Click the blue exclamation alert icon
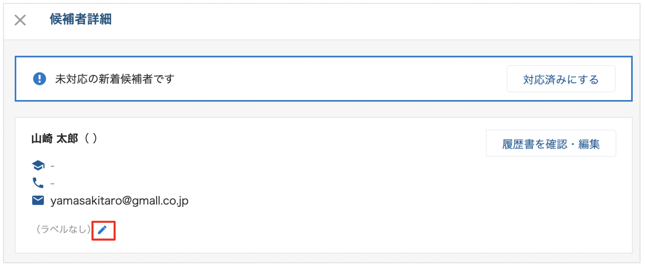Image resolution: width=645 pixels, height=267 pixels. coord(39,79)
